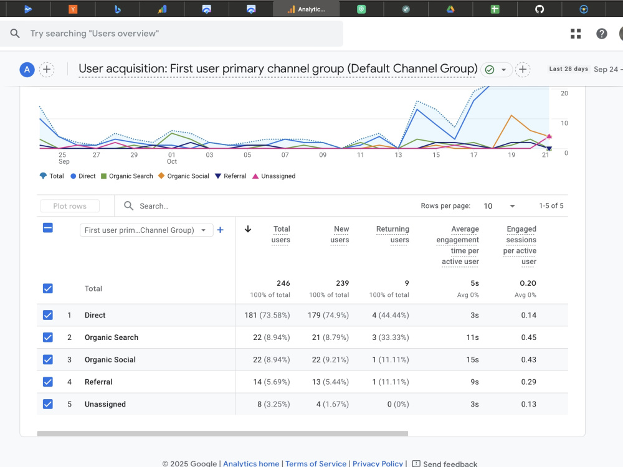Uncheck the Referral row checkbox
Screen dimensions: 623x467
48,382
